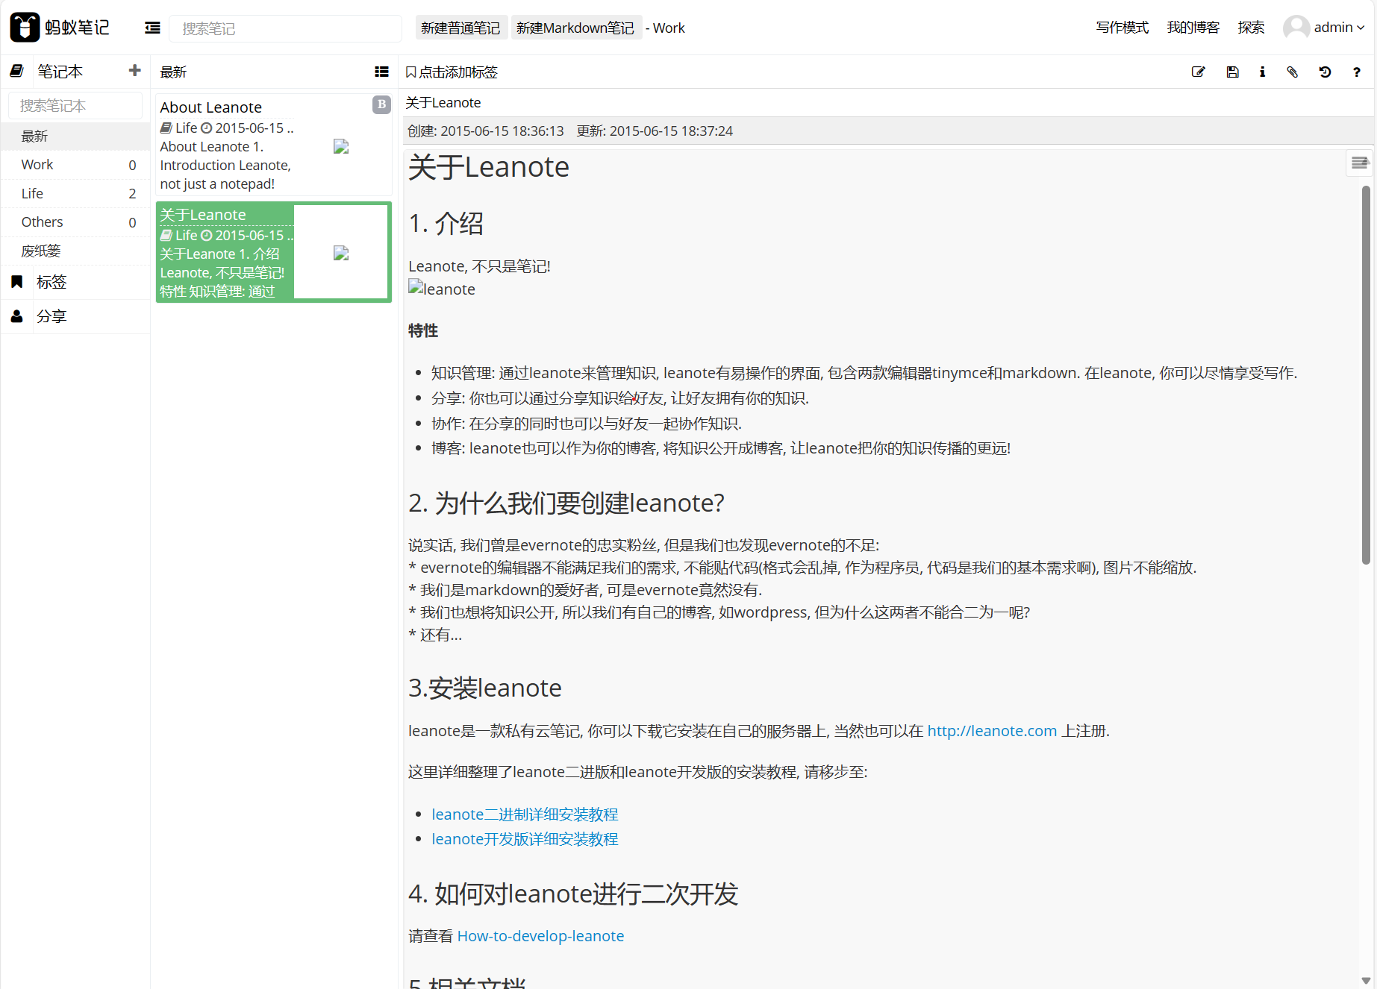Click 新建Markdown笔记 button

pos(575,28)
